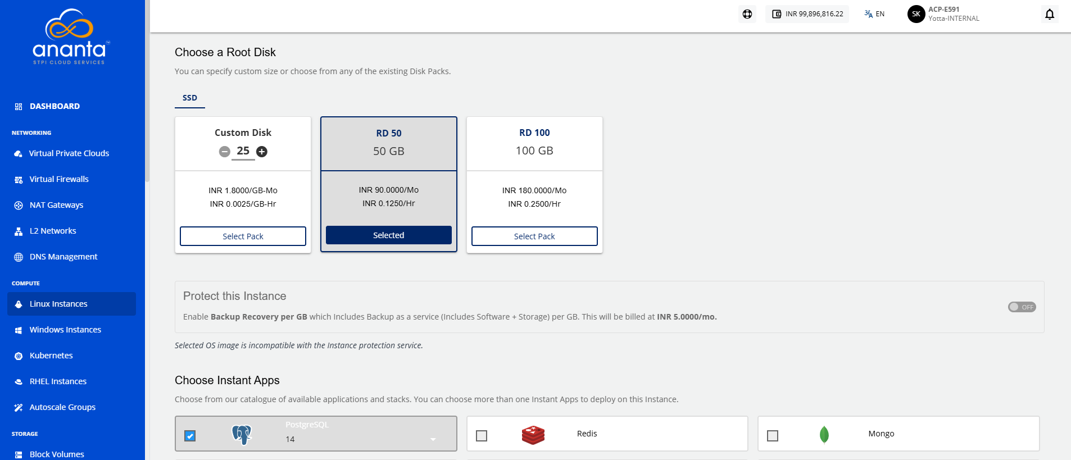Check the Mongo checkbox
The width and height of the screenshot is (1071, 460).
[773, 436]
